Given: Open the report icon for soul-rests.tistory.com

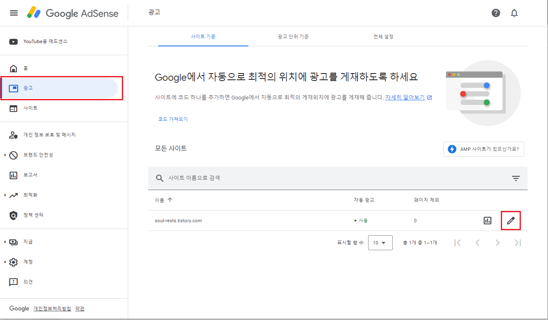Looking at the screenshot, I should (487, 221).
